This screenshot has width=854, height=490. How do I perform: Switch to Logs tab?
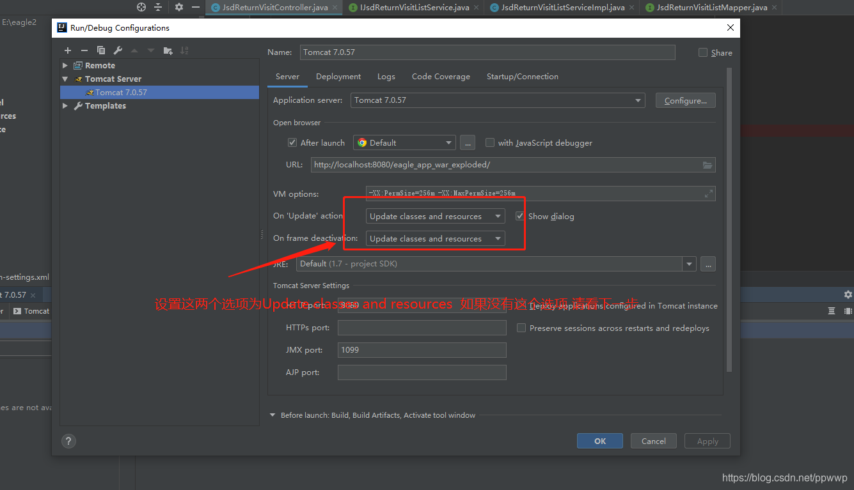tap(386, 76)
